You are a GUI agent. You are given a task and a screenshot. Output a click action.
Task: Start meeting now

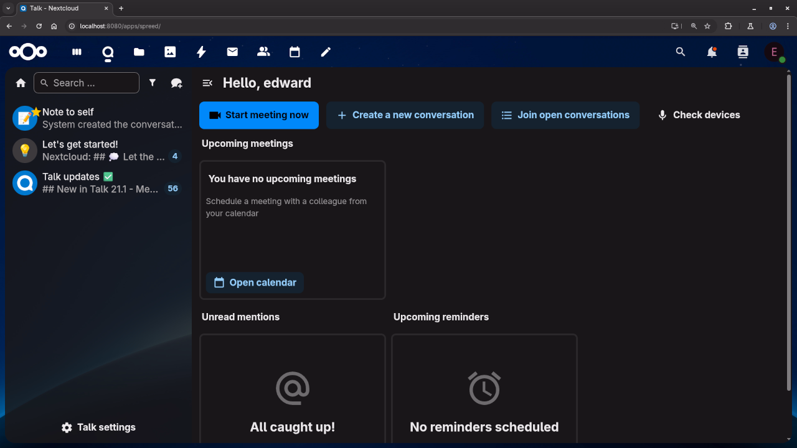pyautogui.click(x=259, y=115)
